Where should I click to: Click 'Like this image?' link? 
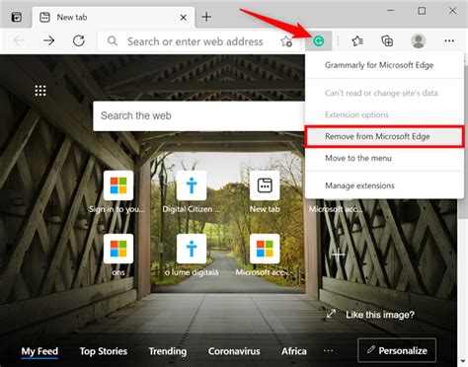[x=380, y=315]
